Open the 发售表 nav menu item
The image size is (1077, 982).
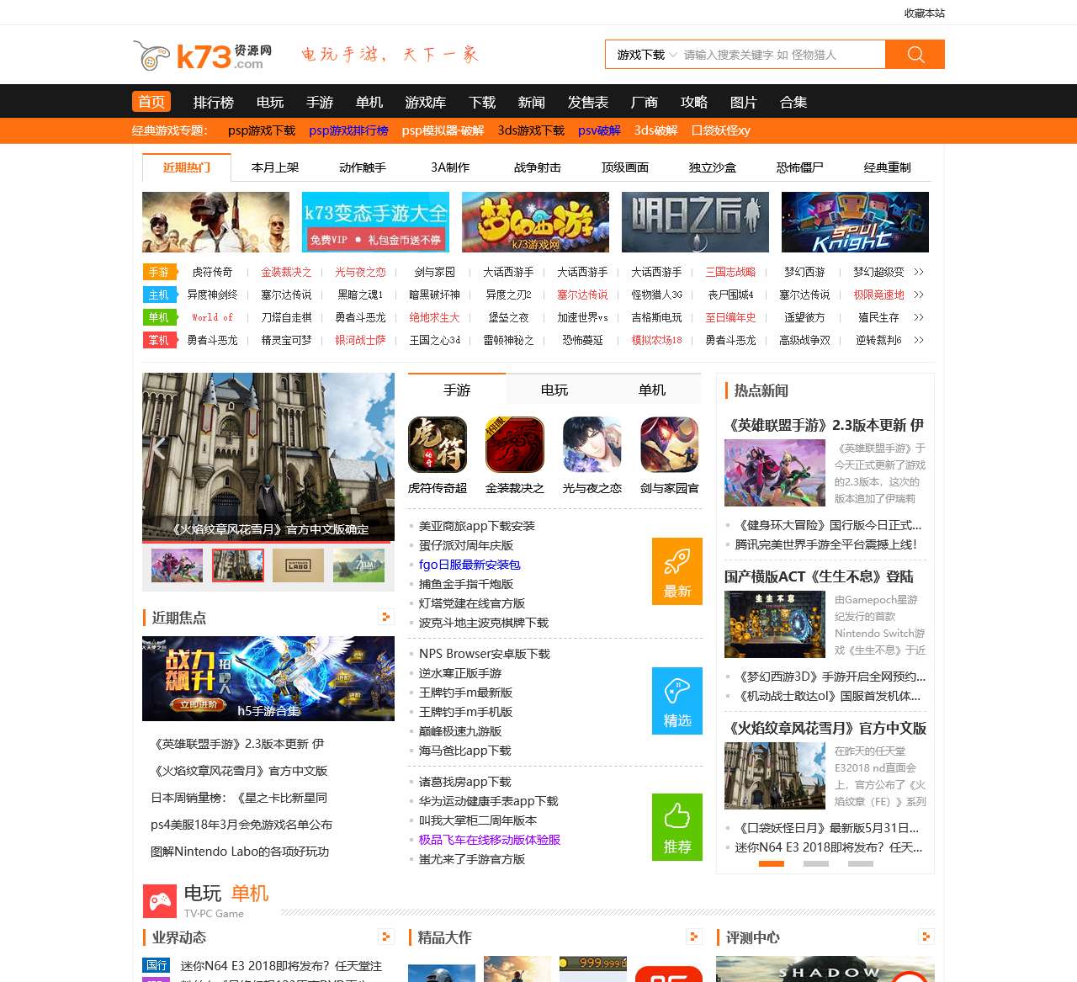588,102
